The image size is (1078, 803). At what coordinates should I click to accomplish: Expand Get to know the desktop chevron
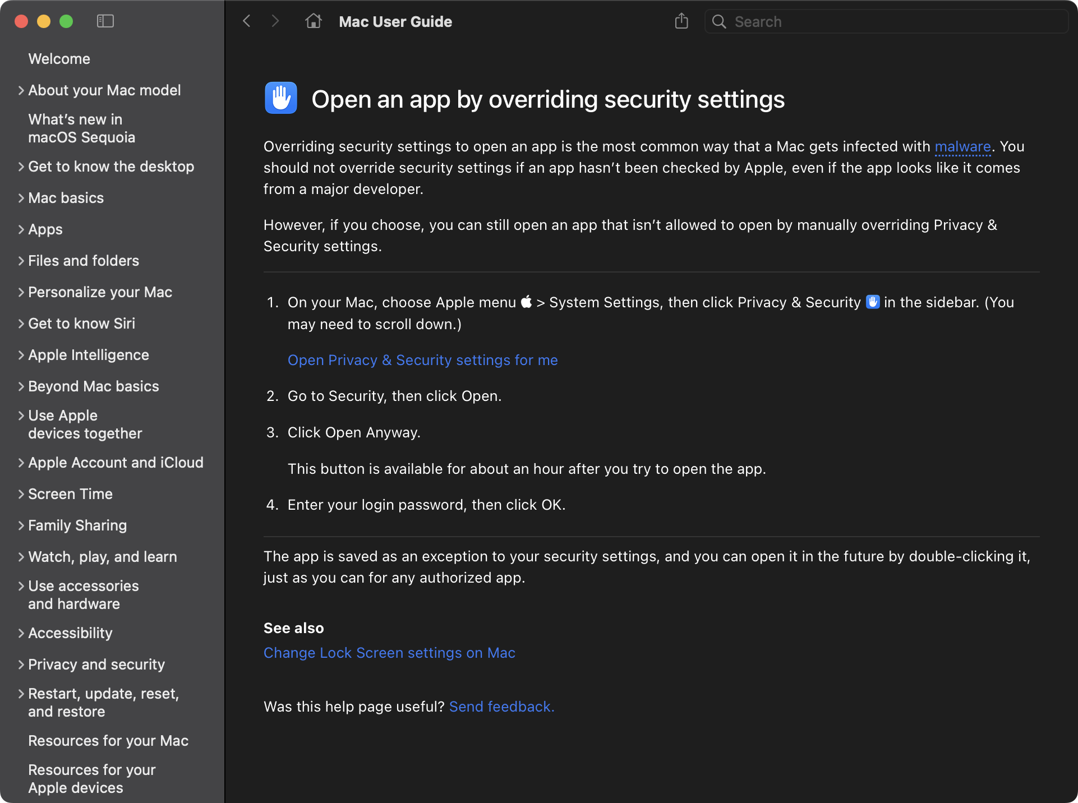(x=21, y=167)
